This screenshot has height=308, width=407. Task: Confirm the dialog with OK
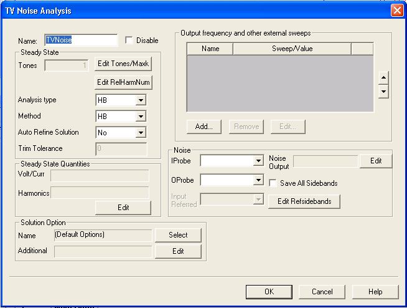[x=269, y=292]
